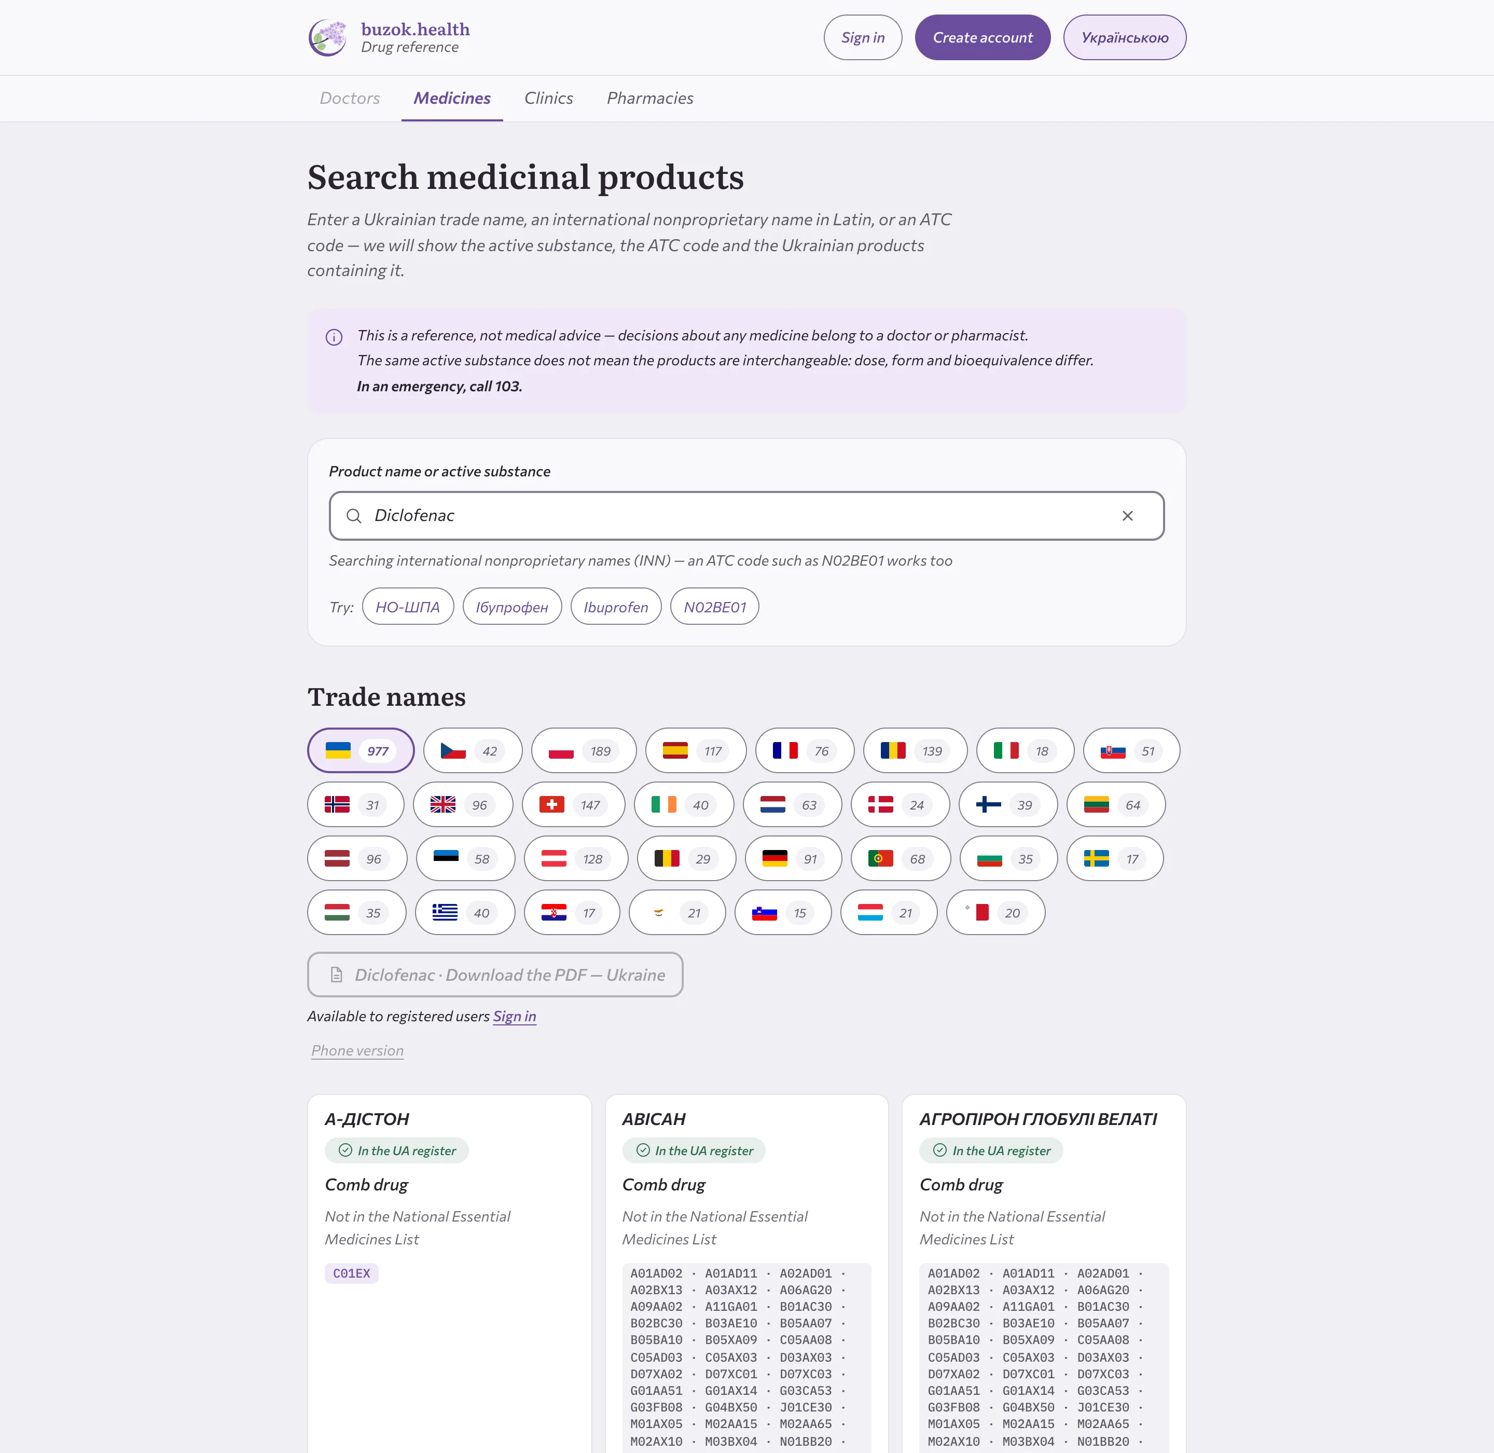Choose the Austria flag chip with 128

tap(576, 858)
